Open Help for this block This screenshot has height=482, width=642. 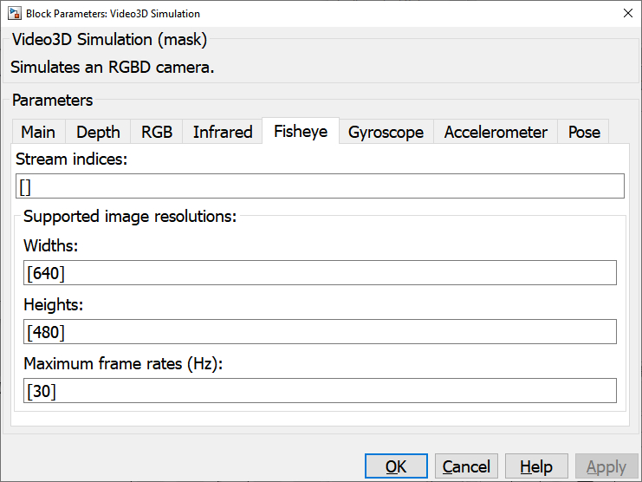(536, 466)
